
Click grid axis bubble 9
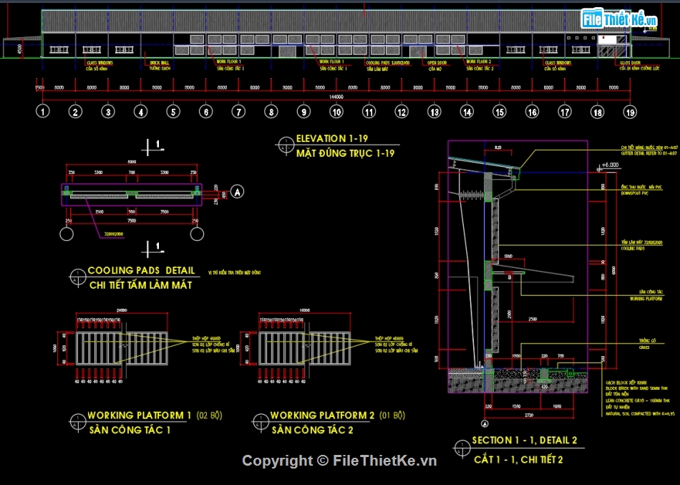point(303,112)
